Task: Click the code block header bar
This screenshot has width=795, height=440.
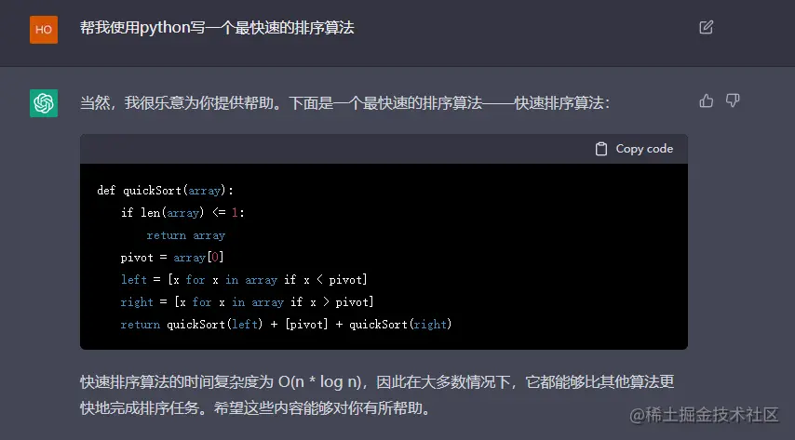Action: 384,149
